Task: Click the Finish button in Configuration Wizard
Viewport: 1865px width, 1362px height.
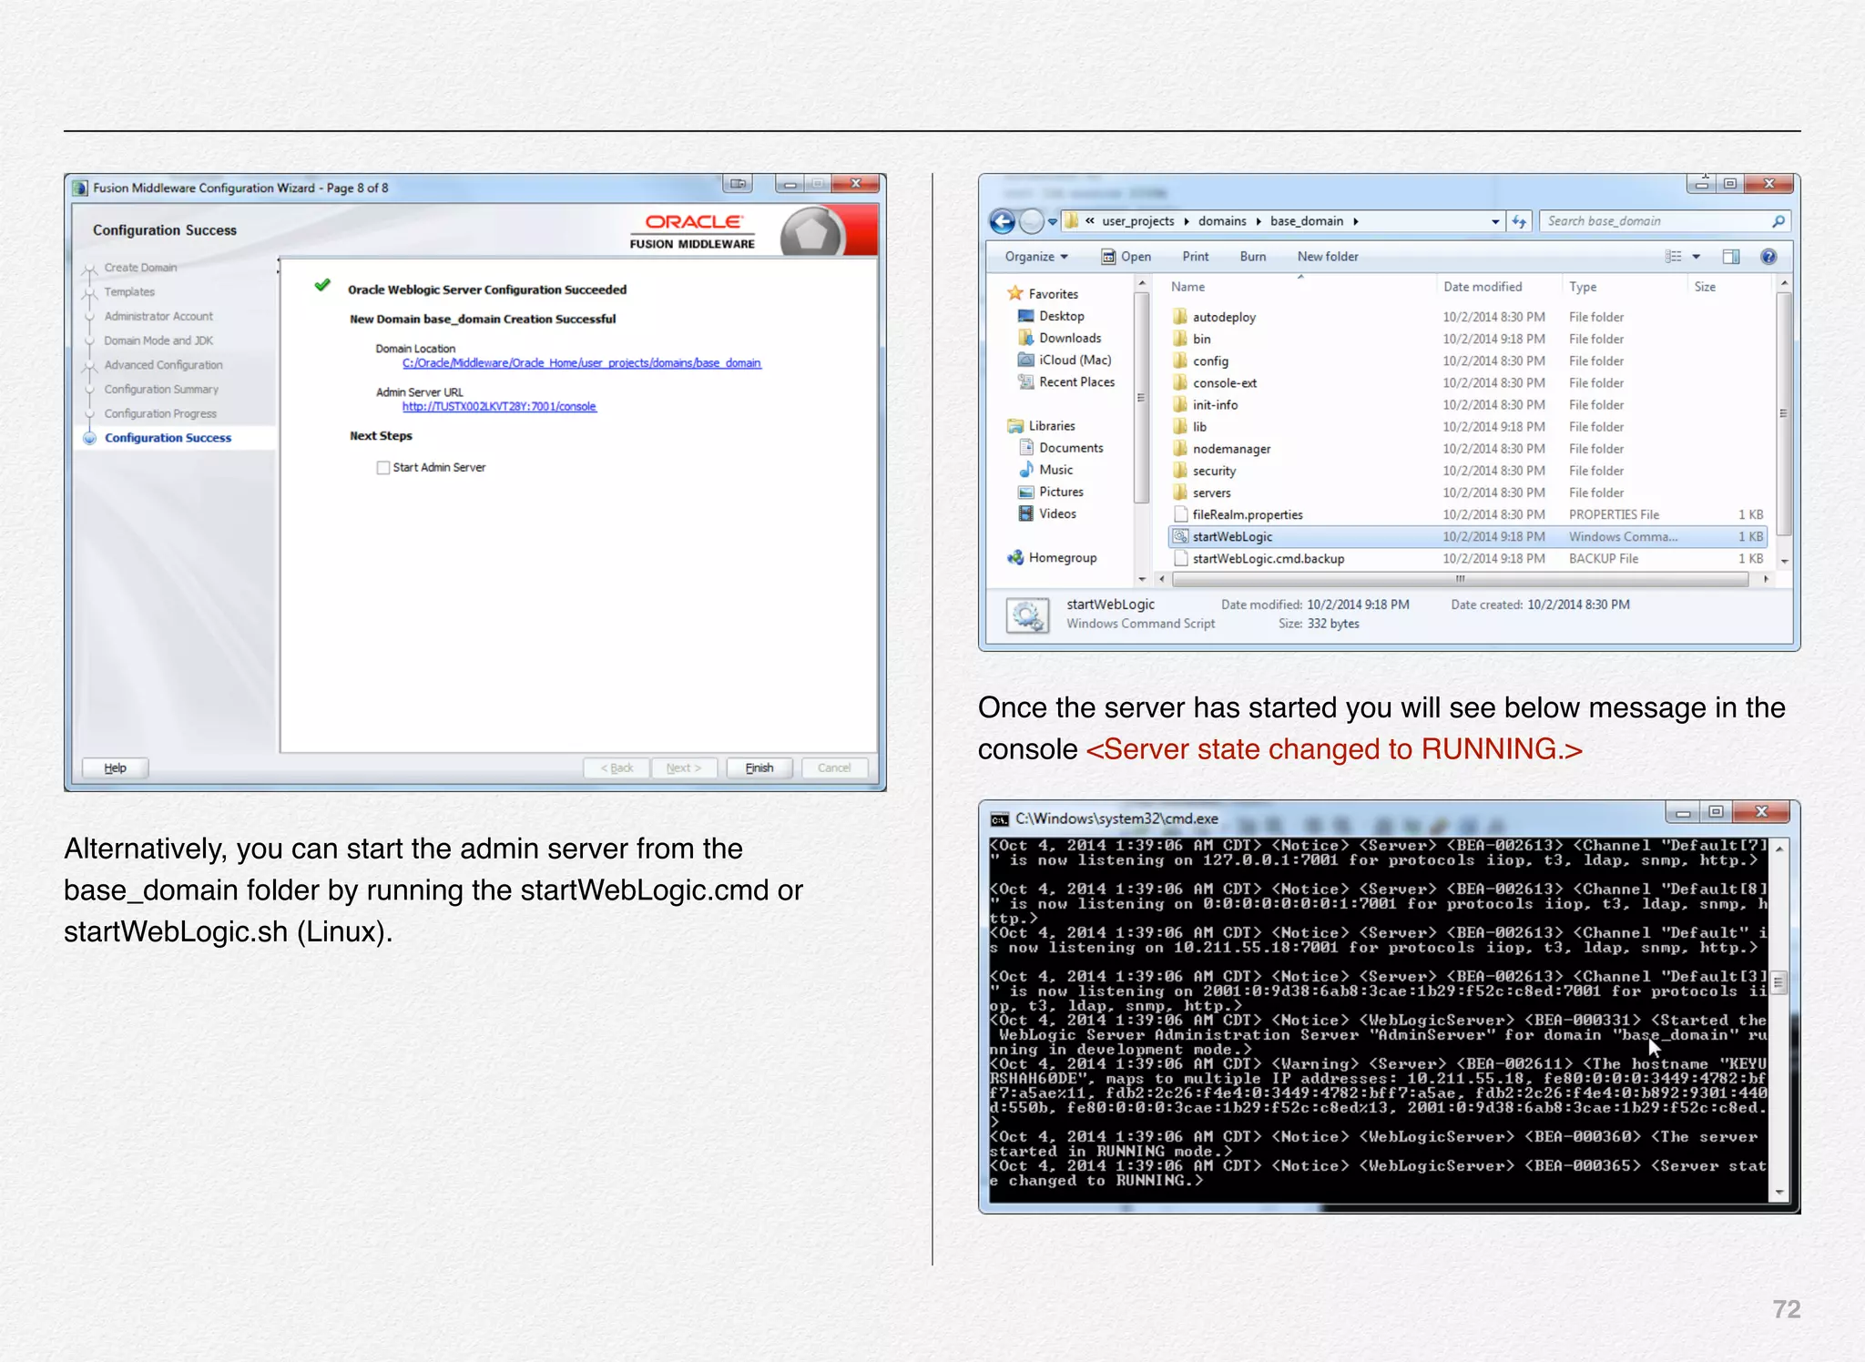Action: pos(759,768)
